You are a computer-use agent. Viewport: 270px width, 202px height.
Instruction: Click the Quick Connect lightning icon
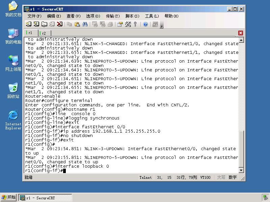tap(36, 24)
